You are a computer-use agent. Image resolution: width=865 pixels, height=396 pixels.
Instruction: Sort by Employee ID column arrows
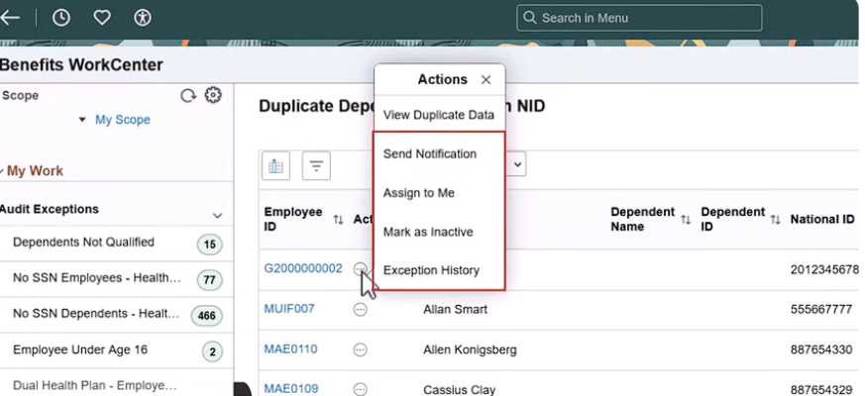point(338,220)
